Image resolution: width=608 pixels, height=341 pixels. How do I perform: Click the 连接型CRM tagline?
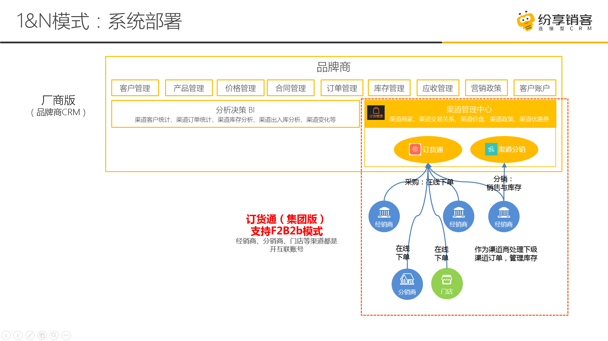pyautogui.click(x=565, y=28)
